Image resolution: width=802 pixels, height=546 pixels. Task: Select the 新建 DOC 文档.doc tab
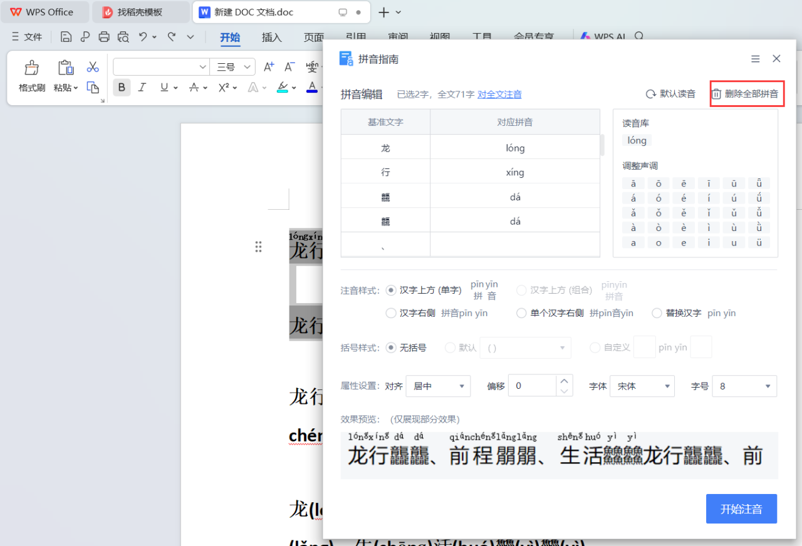point(281,12)
